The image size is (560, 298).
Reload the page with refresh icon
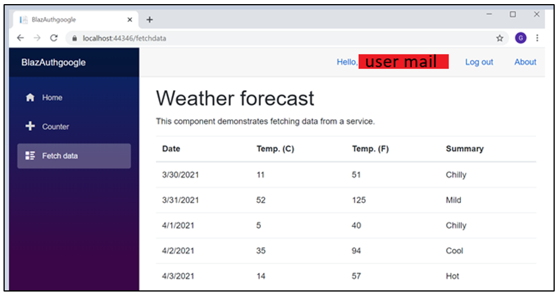coord(54,38)
